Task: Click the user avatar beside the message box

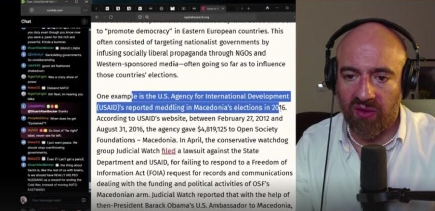Action: pyautogui.click(x=24, y=200)
